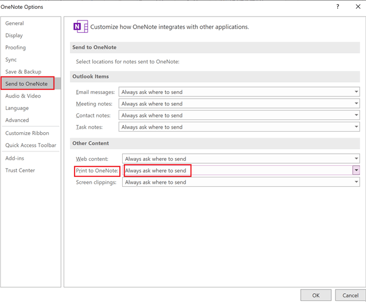The width and height of the screenshot is (366, 302).
Task: Click the Email messages label
Action: 95,92
